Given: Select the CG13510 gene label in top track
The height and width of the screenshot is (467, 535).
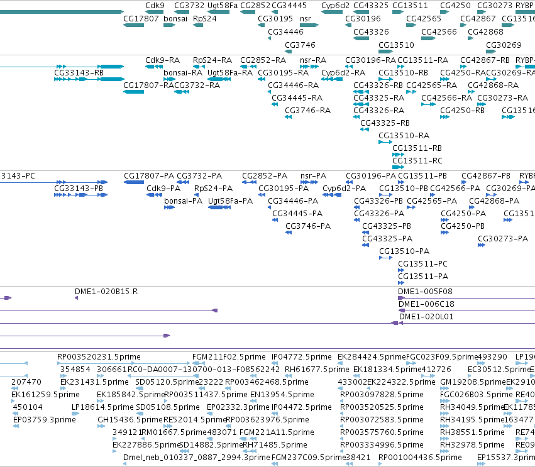Looking at the screenshot, I should click(397, 45).
